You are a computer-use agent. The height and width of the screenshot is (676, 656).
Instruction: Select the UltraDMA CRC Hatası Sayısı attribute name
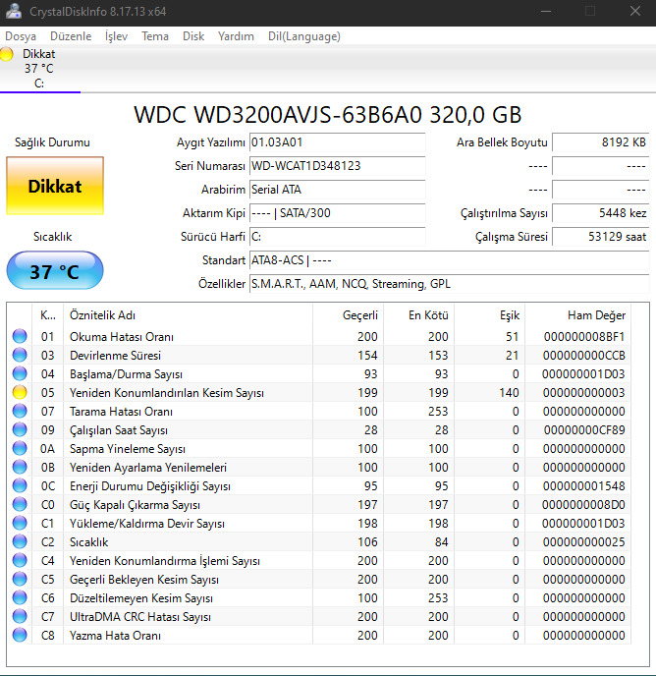(x=140, y=617)
